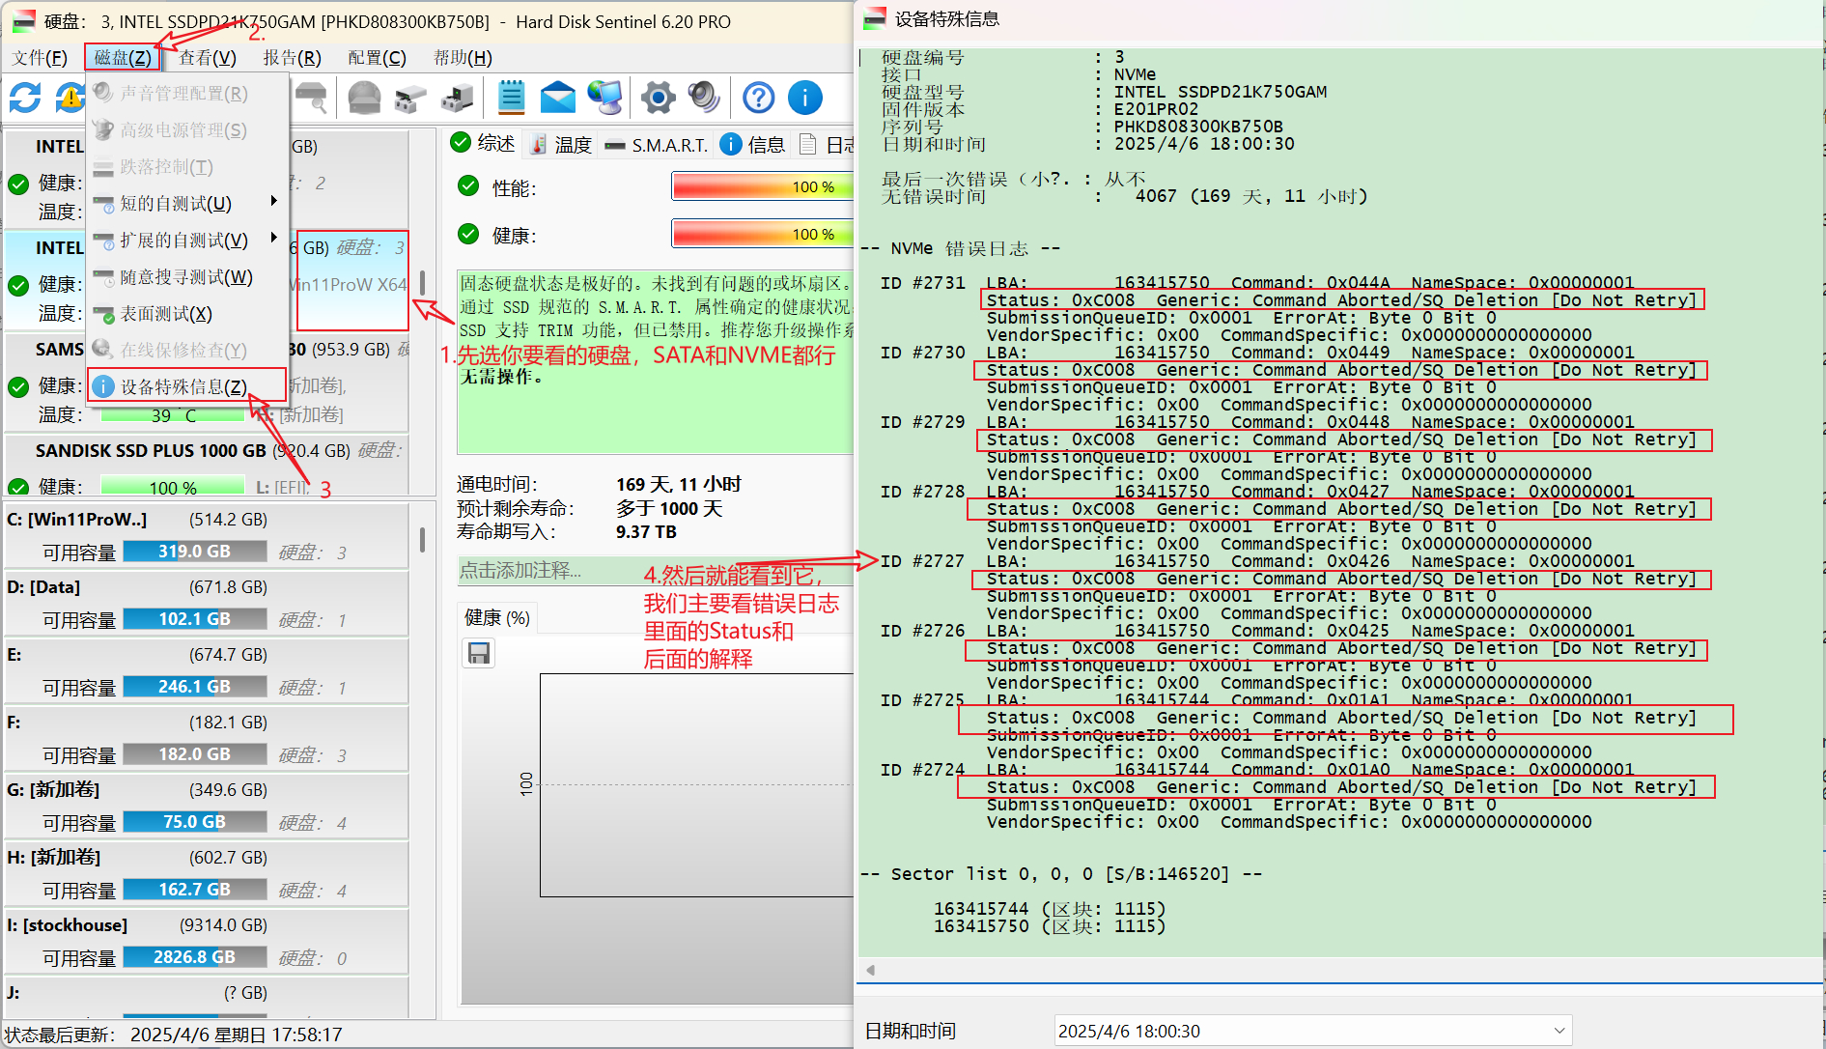The image size is (1826, 1049).
Task: Select the 健康 (%) chart tab
Action: coord(497,617)
